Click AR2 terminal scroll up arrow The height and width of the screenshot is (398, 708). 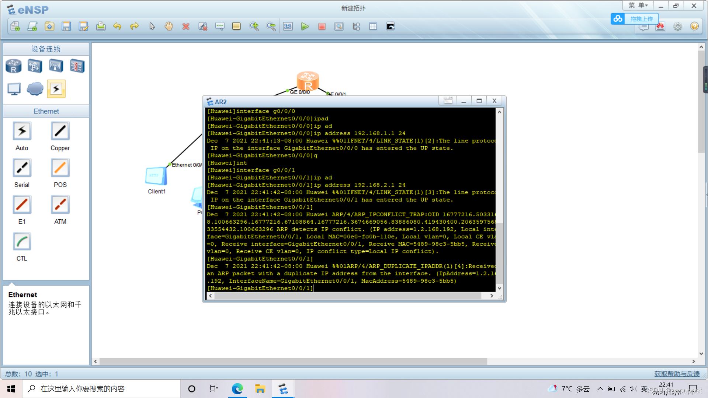[499, 112]
